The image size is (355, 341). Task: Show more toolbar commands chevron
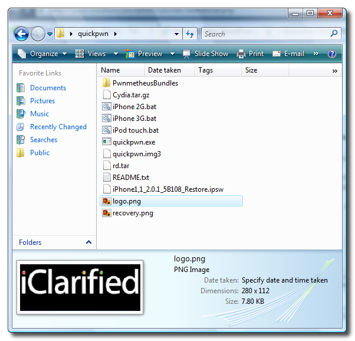point(316,54)
